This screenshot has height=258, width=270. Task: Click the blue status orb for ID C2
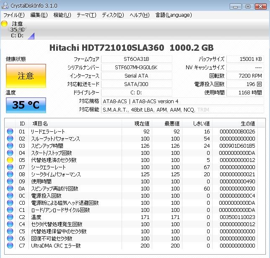pyautogui.click(x=10, y=217)
